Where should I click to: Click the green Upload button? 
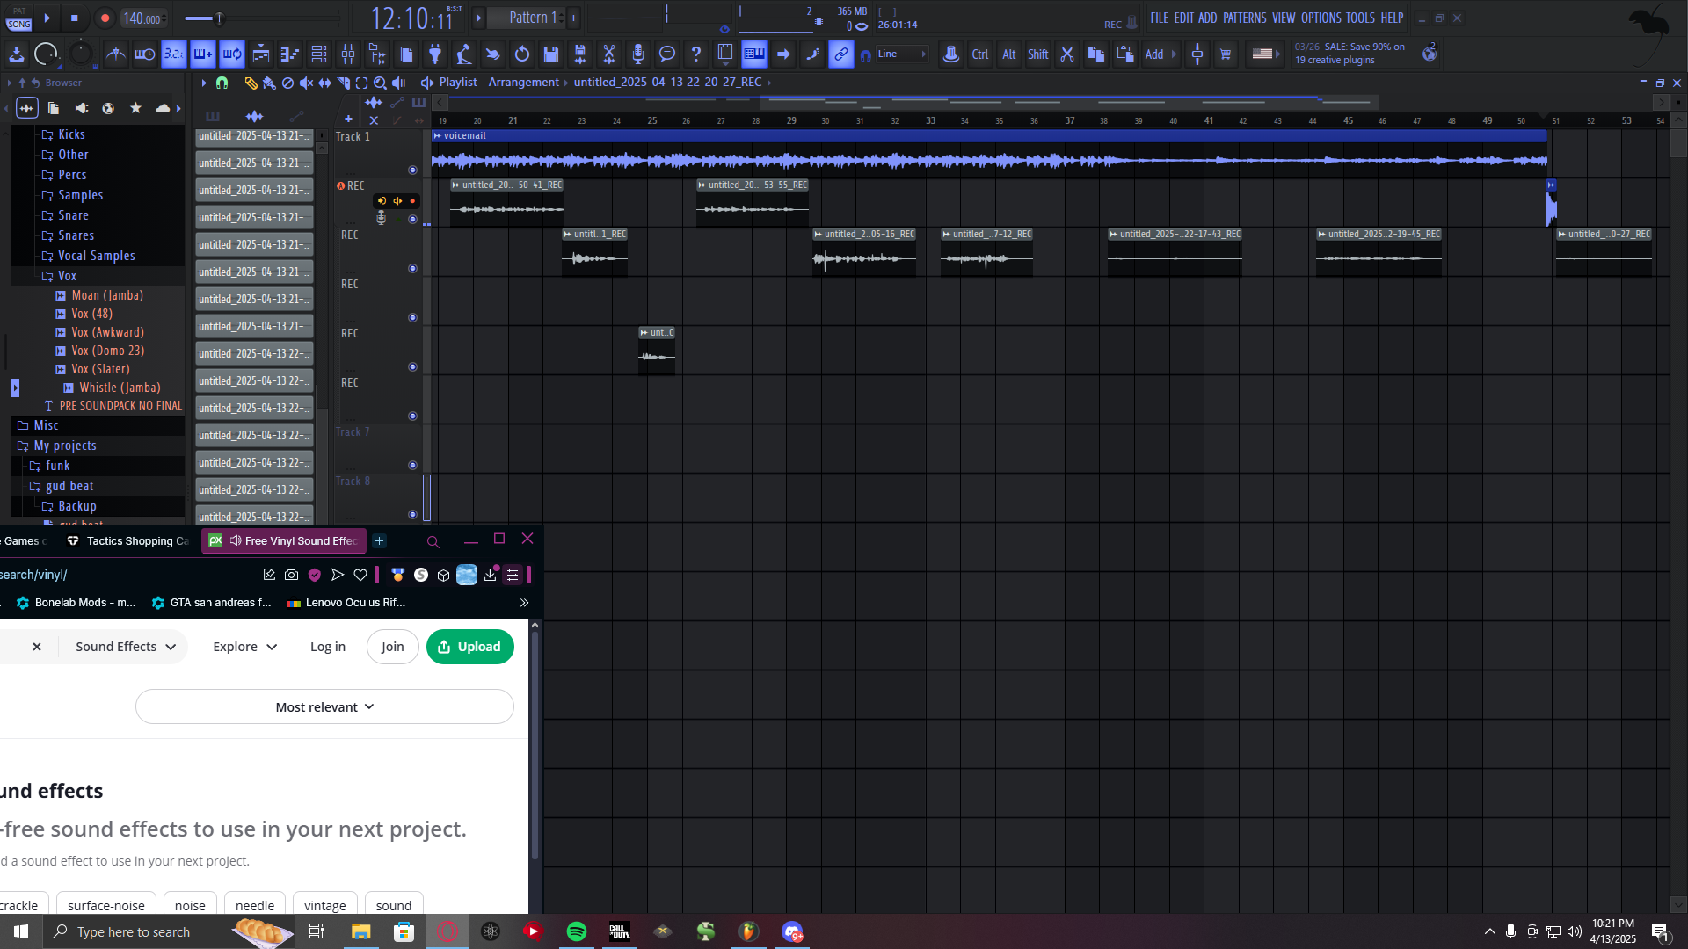[x=469, y=647]
